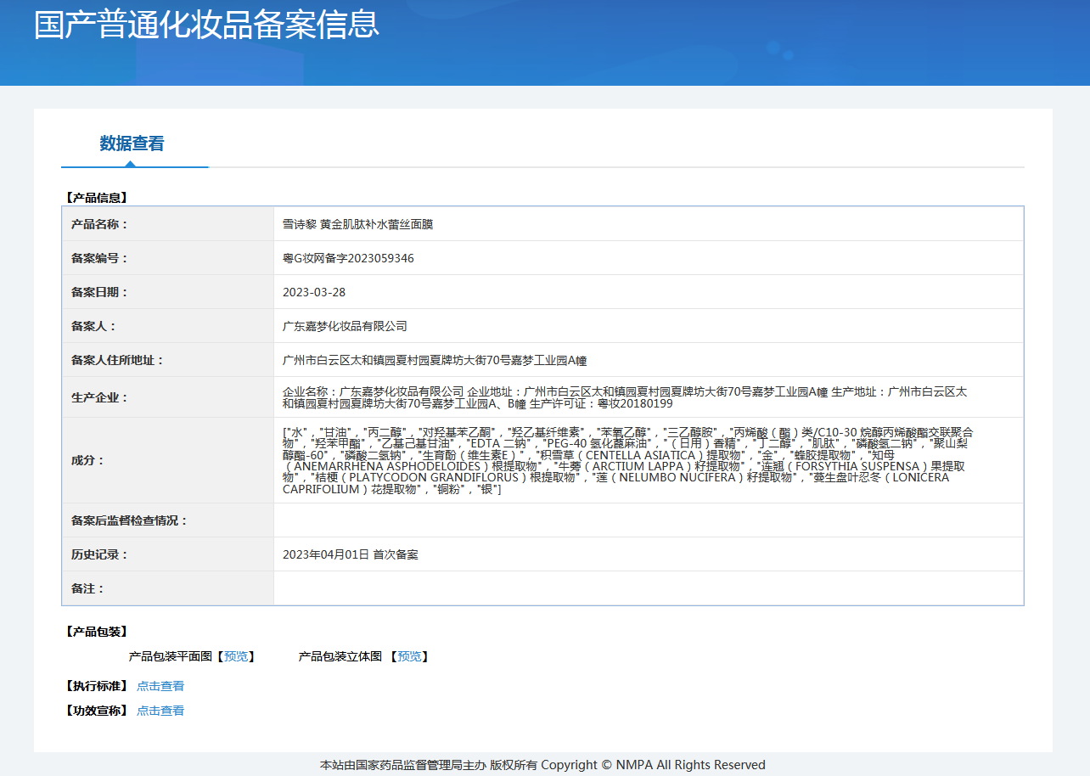This screenshot has height=776, width=1090.
Task: Click the 生产企业 details text
Action: [x=624, y=397]
